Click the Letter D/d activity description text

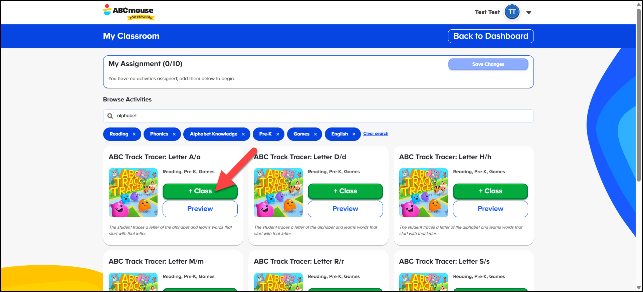tap(315, 230)
